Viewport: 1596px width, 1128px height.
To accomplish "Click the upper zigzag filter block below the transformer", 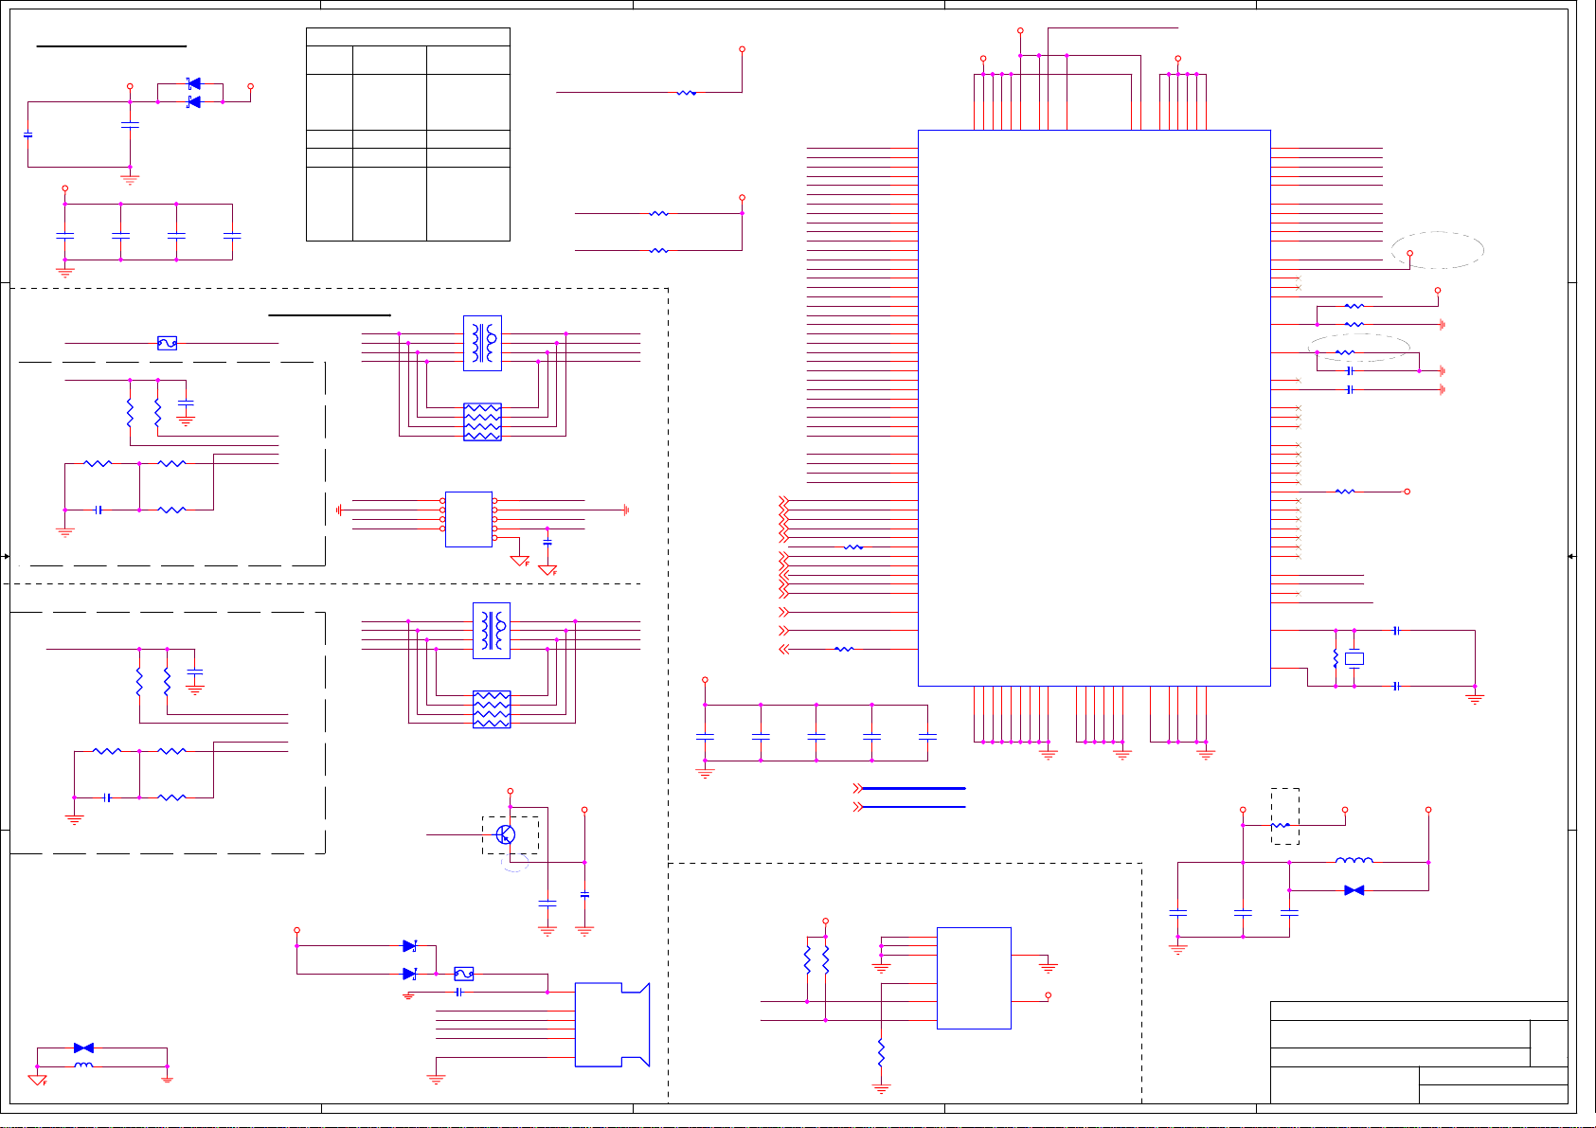I will [x=482, y=422].
